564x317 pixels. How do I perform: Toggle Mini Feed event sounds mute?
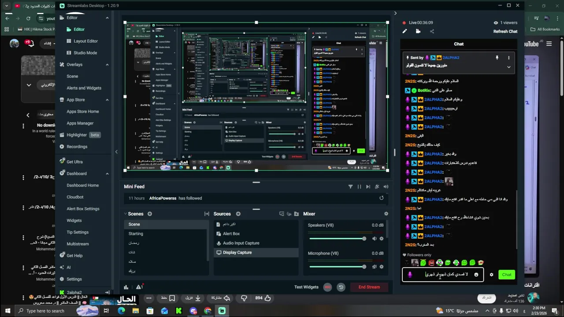[x=377, y=187]
